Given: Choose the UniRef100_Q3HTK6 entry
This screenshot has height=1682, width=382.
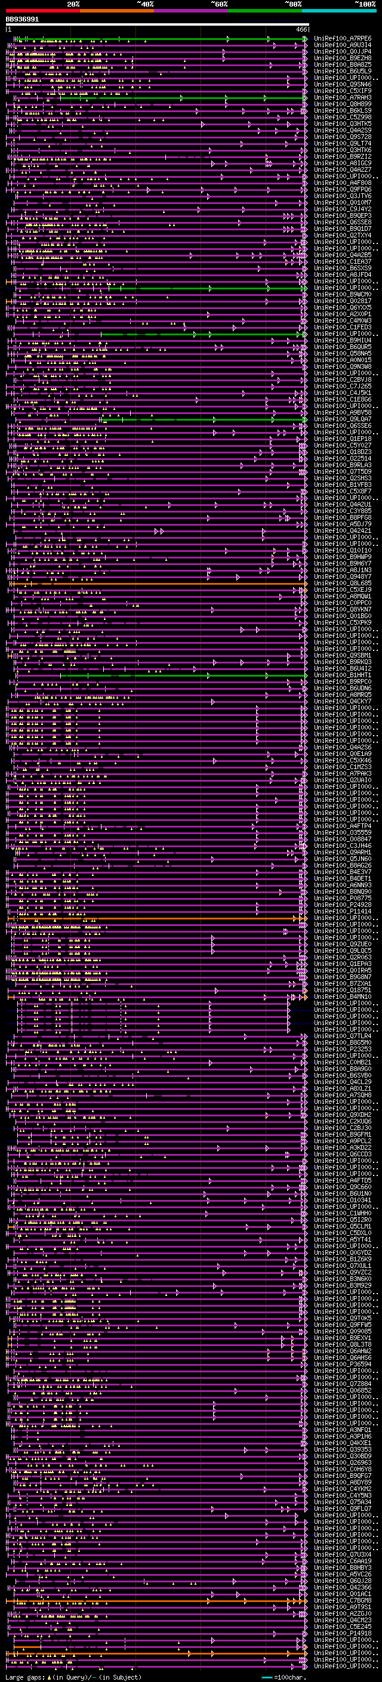Looking at the screenshot, I should [x=342, y=150].
